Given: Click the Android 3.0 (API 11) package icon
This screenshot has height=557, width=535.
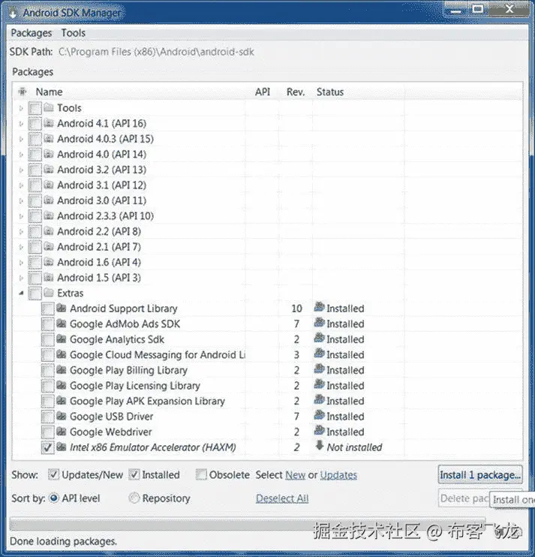Looking at the screenshot, I should tap(49, 200).
